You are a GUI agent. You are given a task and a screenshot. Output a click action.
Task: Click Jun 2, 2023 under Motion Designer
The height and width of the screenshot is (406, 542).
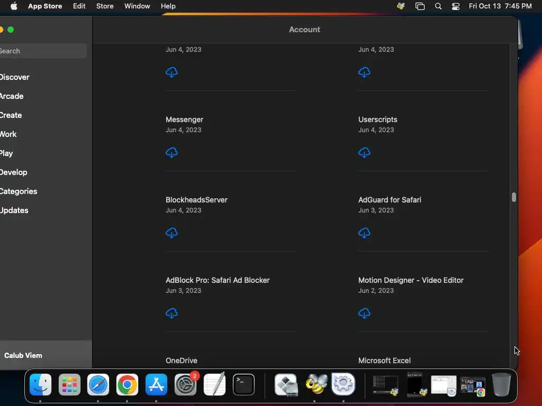click(x=376, y=290)
